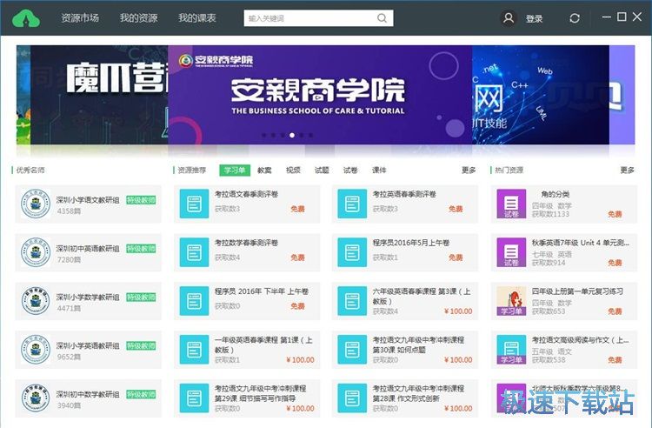Open resource title 程序员2016年5月上午卷
Viewport: 652px width, 428px height.
pos(411,243)
